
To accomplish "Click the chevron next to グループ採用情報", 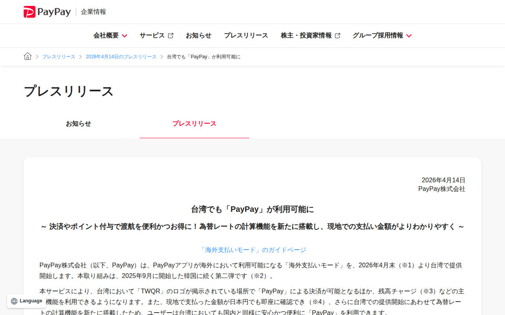I will (x=409, y=36).
